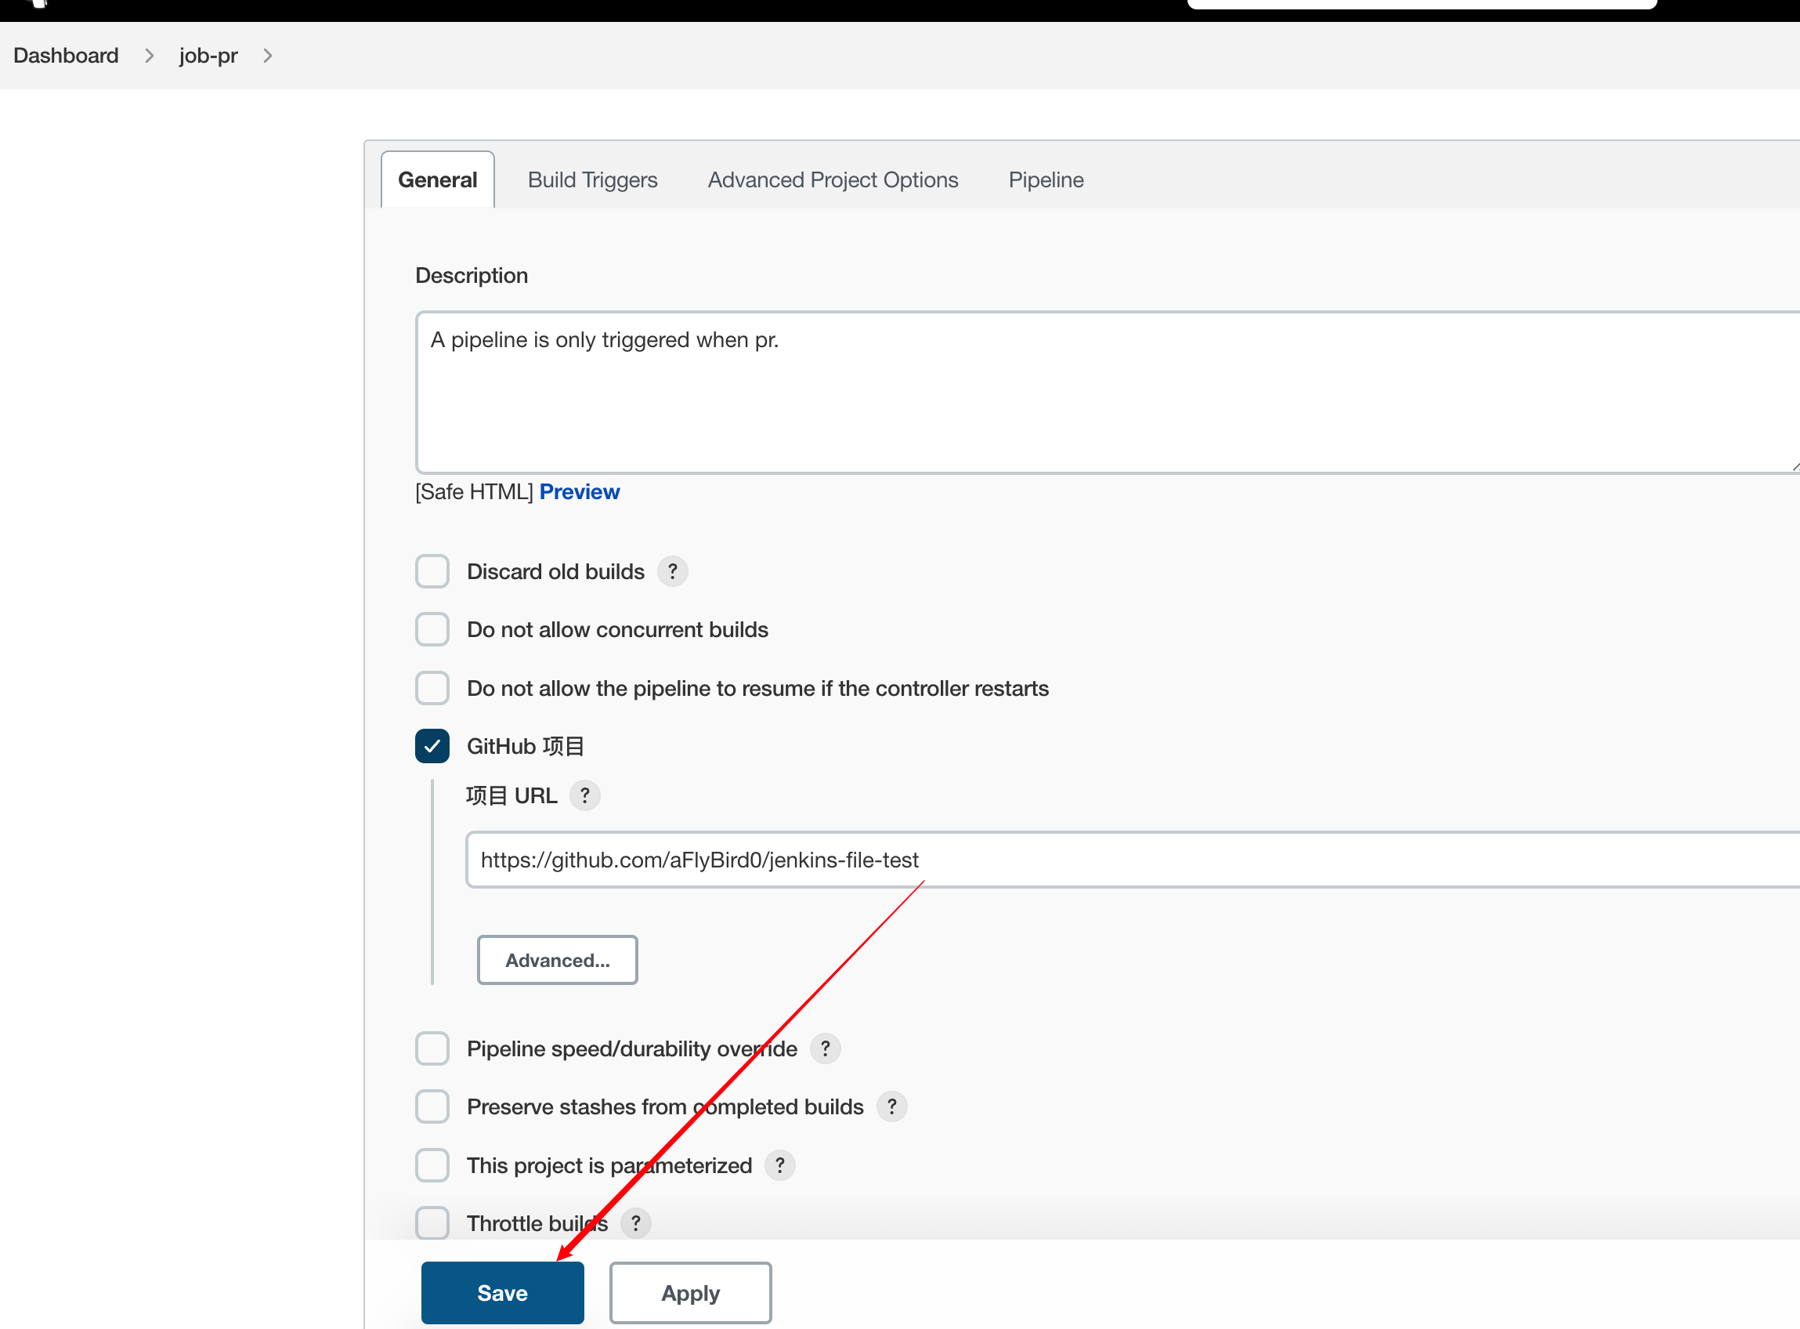This screenshot has height=1329, width=1800.
Task: Click help icon for parameterized project option
Action: coord(779,1166)
